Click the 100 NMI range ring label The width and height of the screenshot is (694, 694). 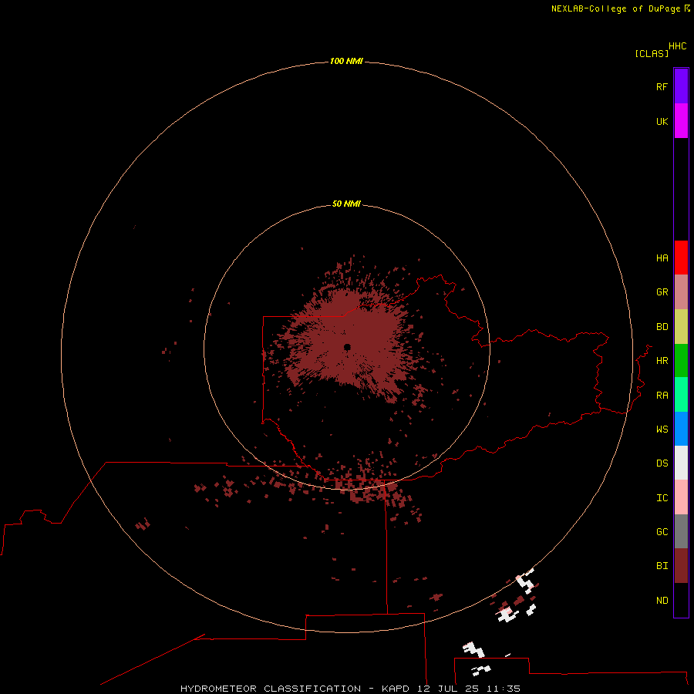[346, 61]
